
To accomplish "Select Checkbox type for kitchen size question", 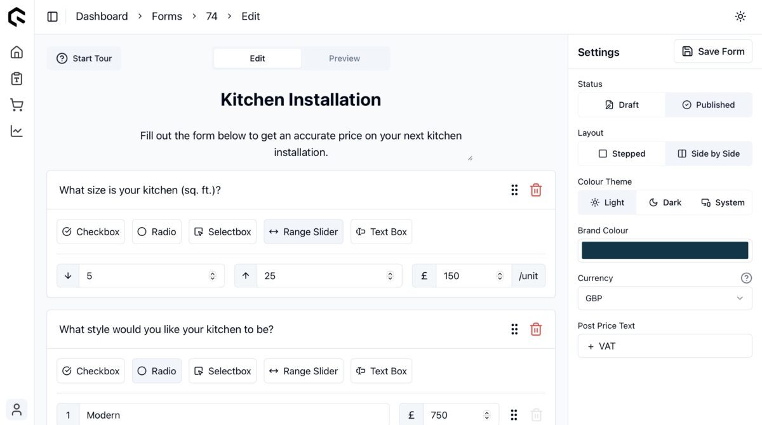I will (x=91, y=232).
